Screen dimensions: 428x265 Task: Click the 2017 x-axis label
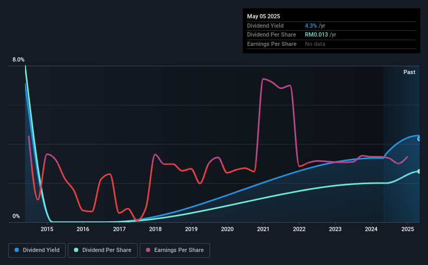pos(119,229)
